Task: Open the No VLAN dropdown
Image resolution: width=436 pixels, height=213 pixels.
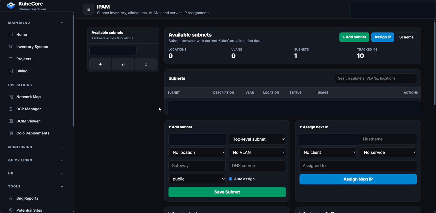Action: pos(257,152)
